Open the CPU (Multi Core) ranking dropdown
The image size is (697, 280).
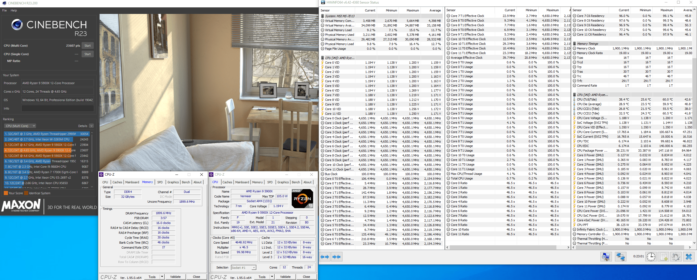[20, 126]
